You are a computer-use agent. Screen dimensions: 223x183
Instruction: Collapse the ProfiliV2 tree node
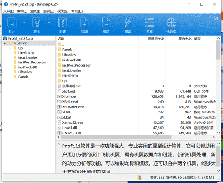(x=5, y=43)
